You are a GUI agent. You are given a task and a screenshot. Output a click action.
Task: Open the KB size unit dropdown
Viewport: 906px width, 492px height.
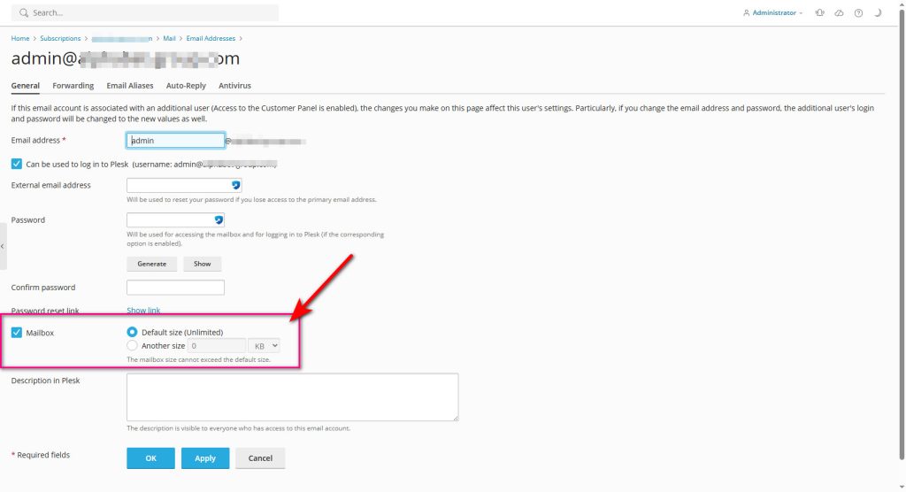coord(264,346)
